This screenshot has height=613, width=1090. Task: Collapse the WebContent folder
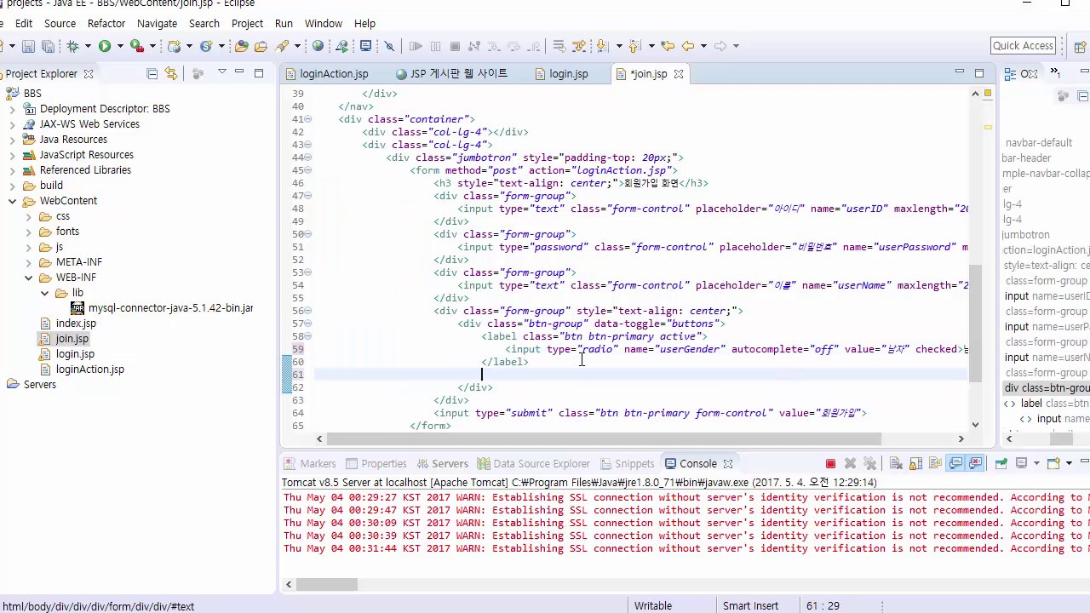12,201
